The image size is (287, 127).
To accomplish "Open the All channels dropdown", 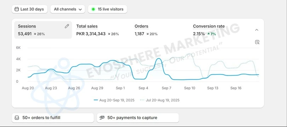I will pyautogui.click(x=68, y=9).
